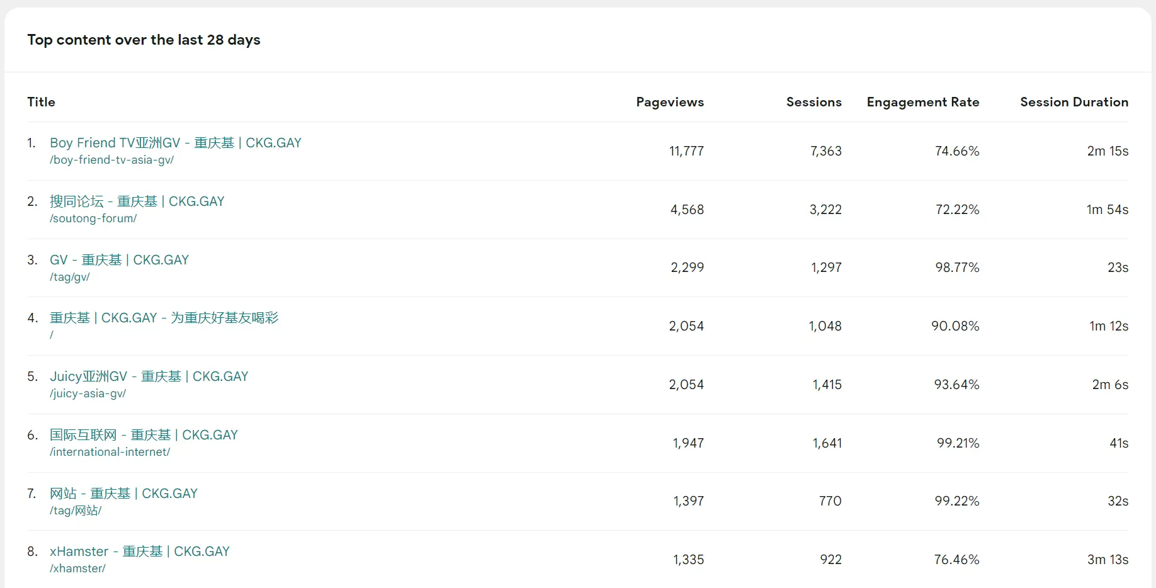Click the /soutong-forum/ URL path
Image resolution: width=1156 pixels, height=588 pixels.
click(93, 218)
